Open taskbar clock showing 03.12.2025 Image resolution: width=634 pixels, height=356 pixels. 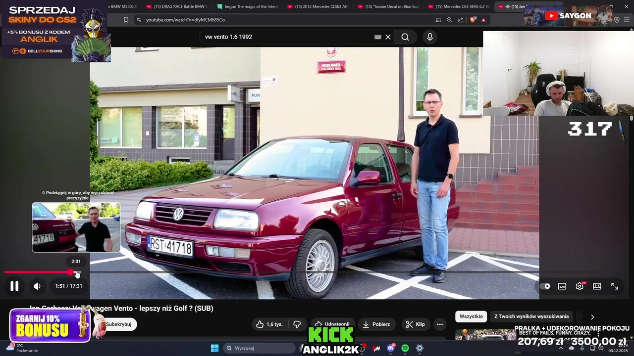point(618,348)
